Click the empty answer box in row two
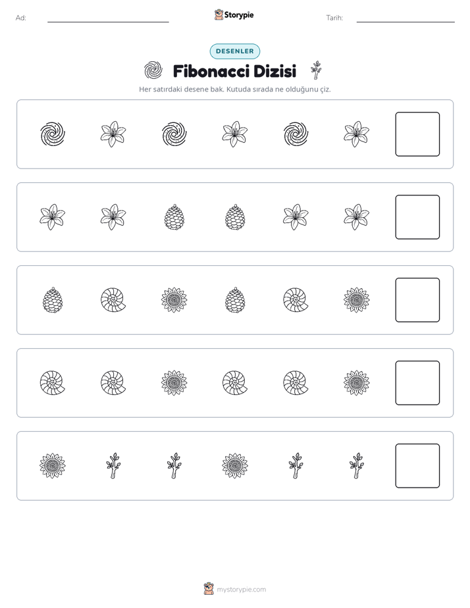The height and width of the screenshot is (608, 470). tap(417, 217)
